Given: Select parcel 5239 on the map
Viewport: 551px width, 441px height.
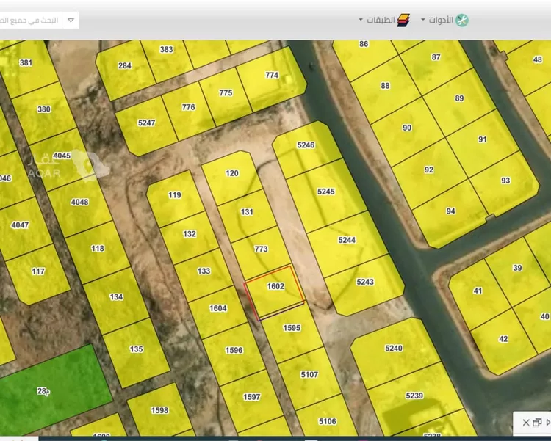Looking at the screenshot, I should tap(414, 399).
